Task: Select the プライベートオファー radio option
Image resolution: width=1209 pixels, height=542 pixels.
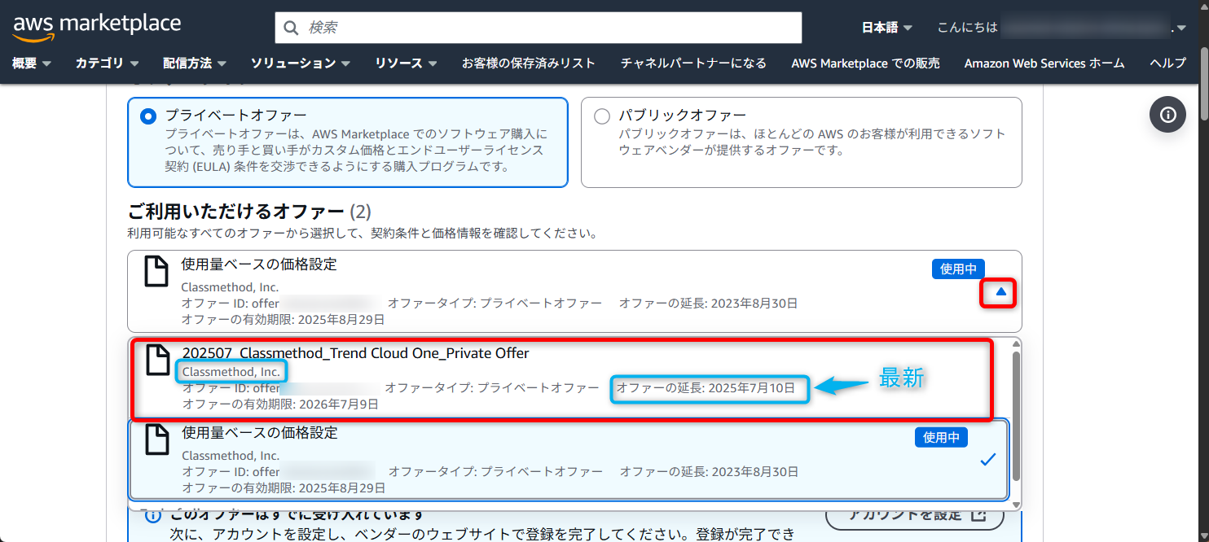Action: 148,116
